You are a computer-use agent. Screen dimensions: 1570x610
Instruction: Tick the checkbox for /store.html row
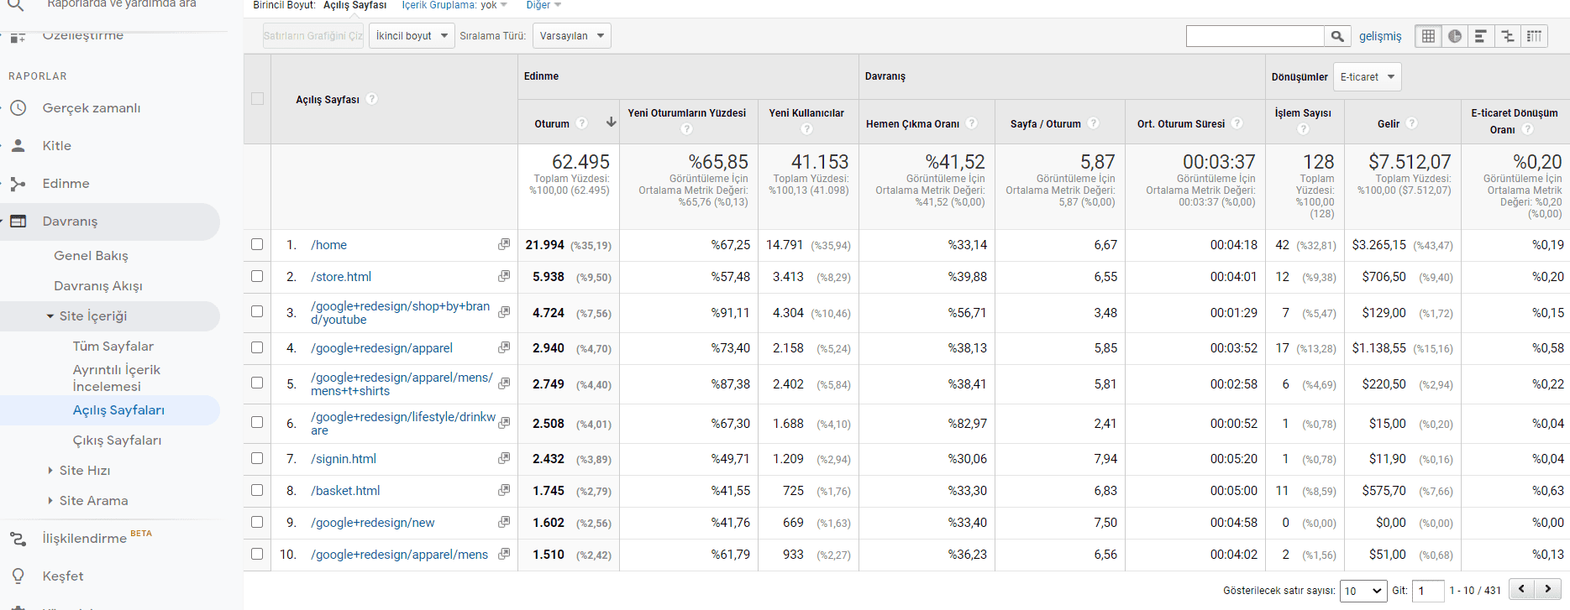(257, 276)
